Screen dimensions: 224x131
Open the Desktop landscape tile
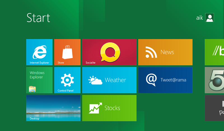pyautogui.click(x=53, y=108)
